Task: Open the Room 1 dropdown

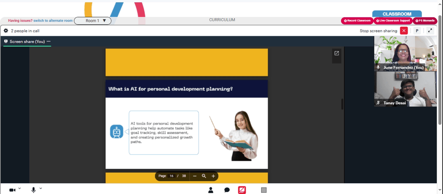Action: point(93,21)
